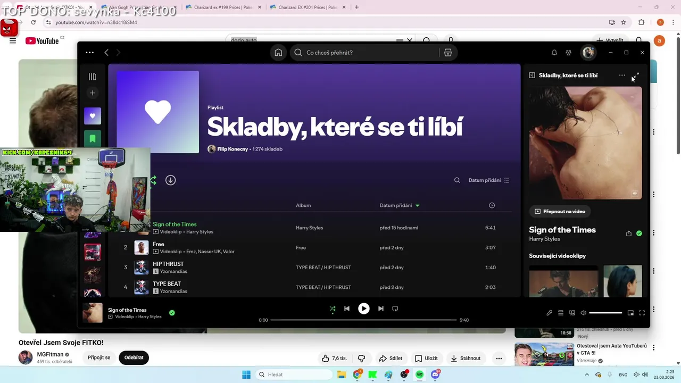This screenshot has width=681, height=383.
Task: Go back with the Spotify back arrow
Action: tap(106, 52)
